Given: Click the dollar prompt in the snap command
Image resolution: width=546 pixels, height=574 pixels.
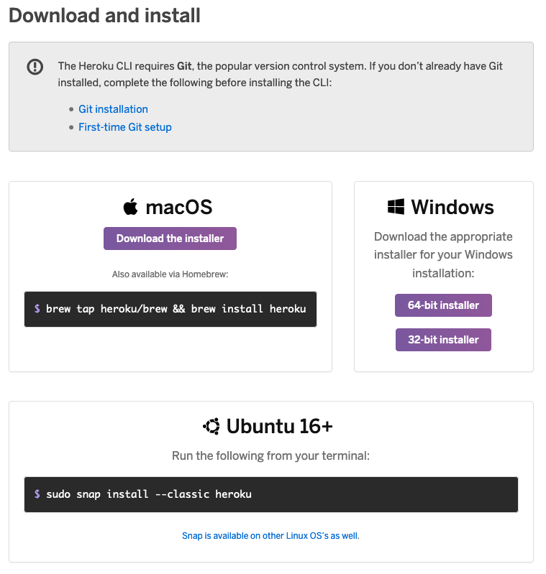Looking at the screenshot, I should (37, 494).
